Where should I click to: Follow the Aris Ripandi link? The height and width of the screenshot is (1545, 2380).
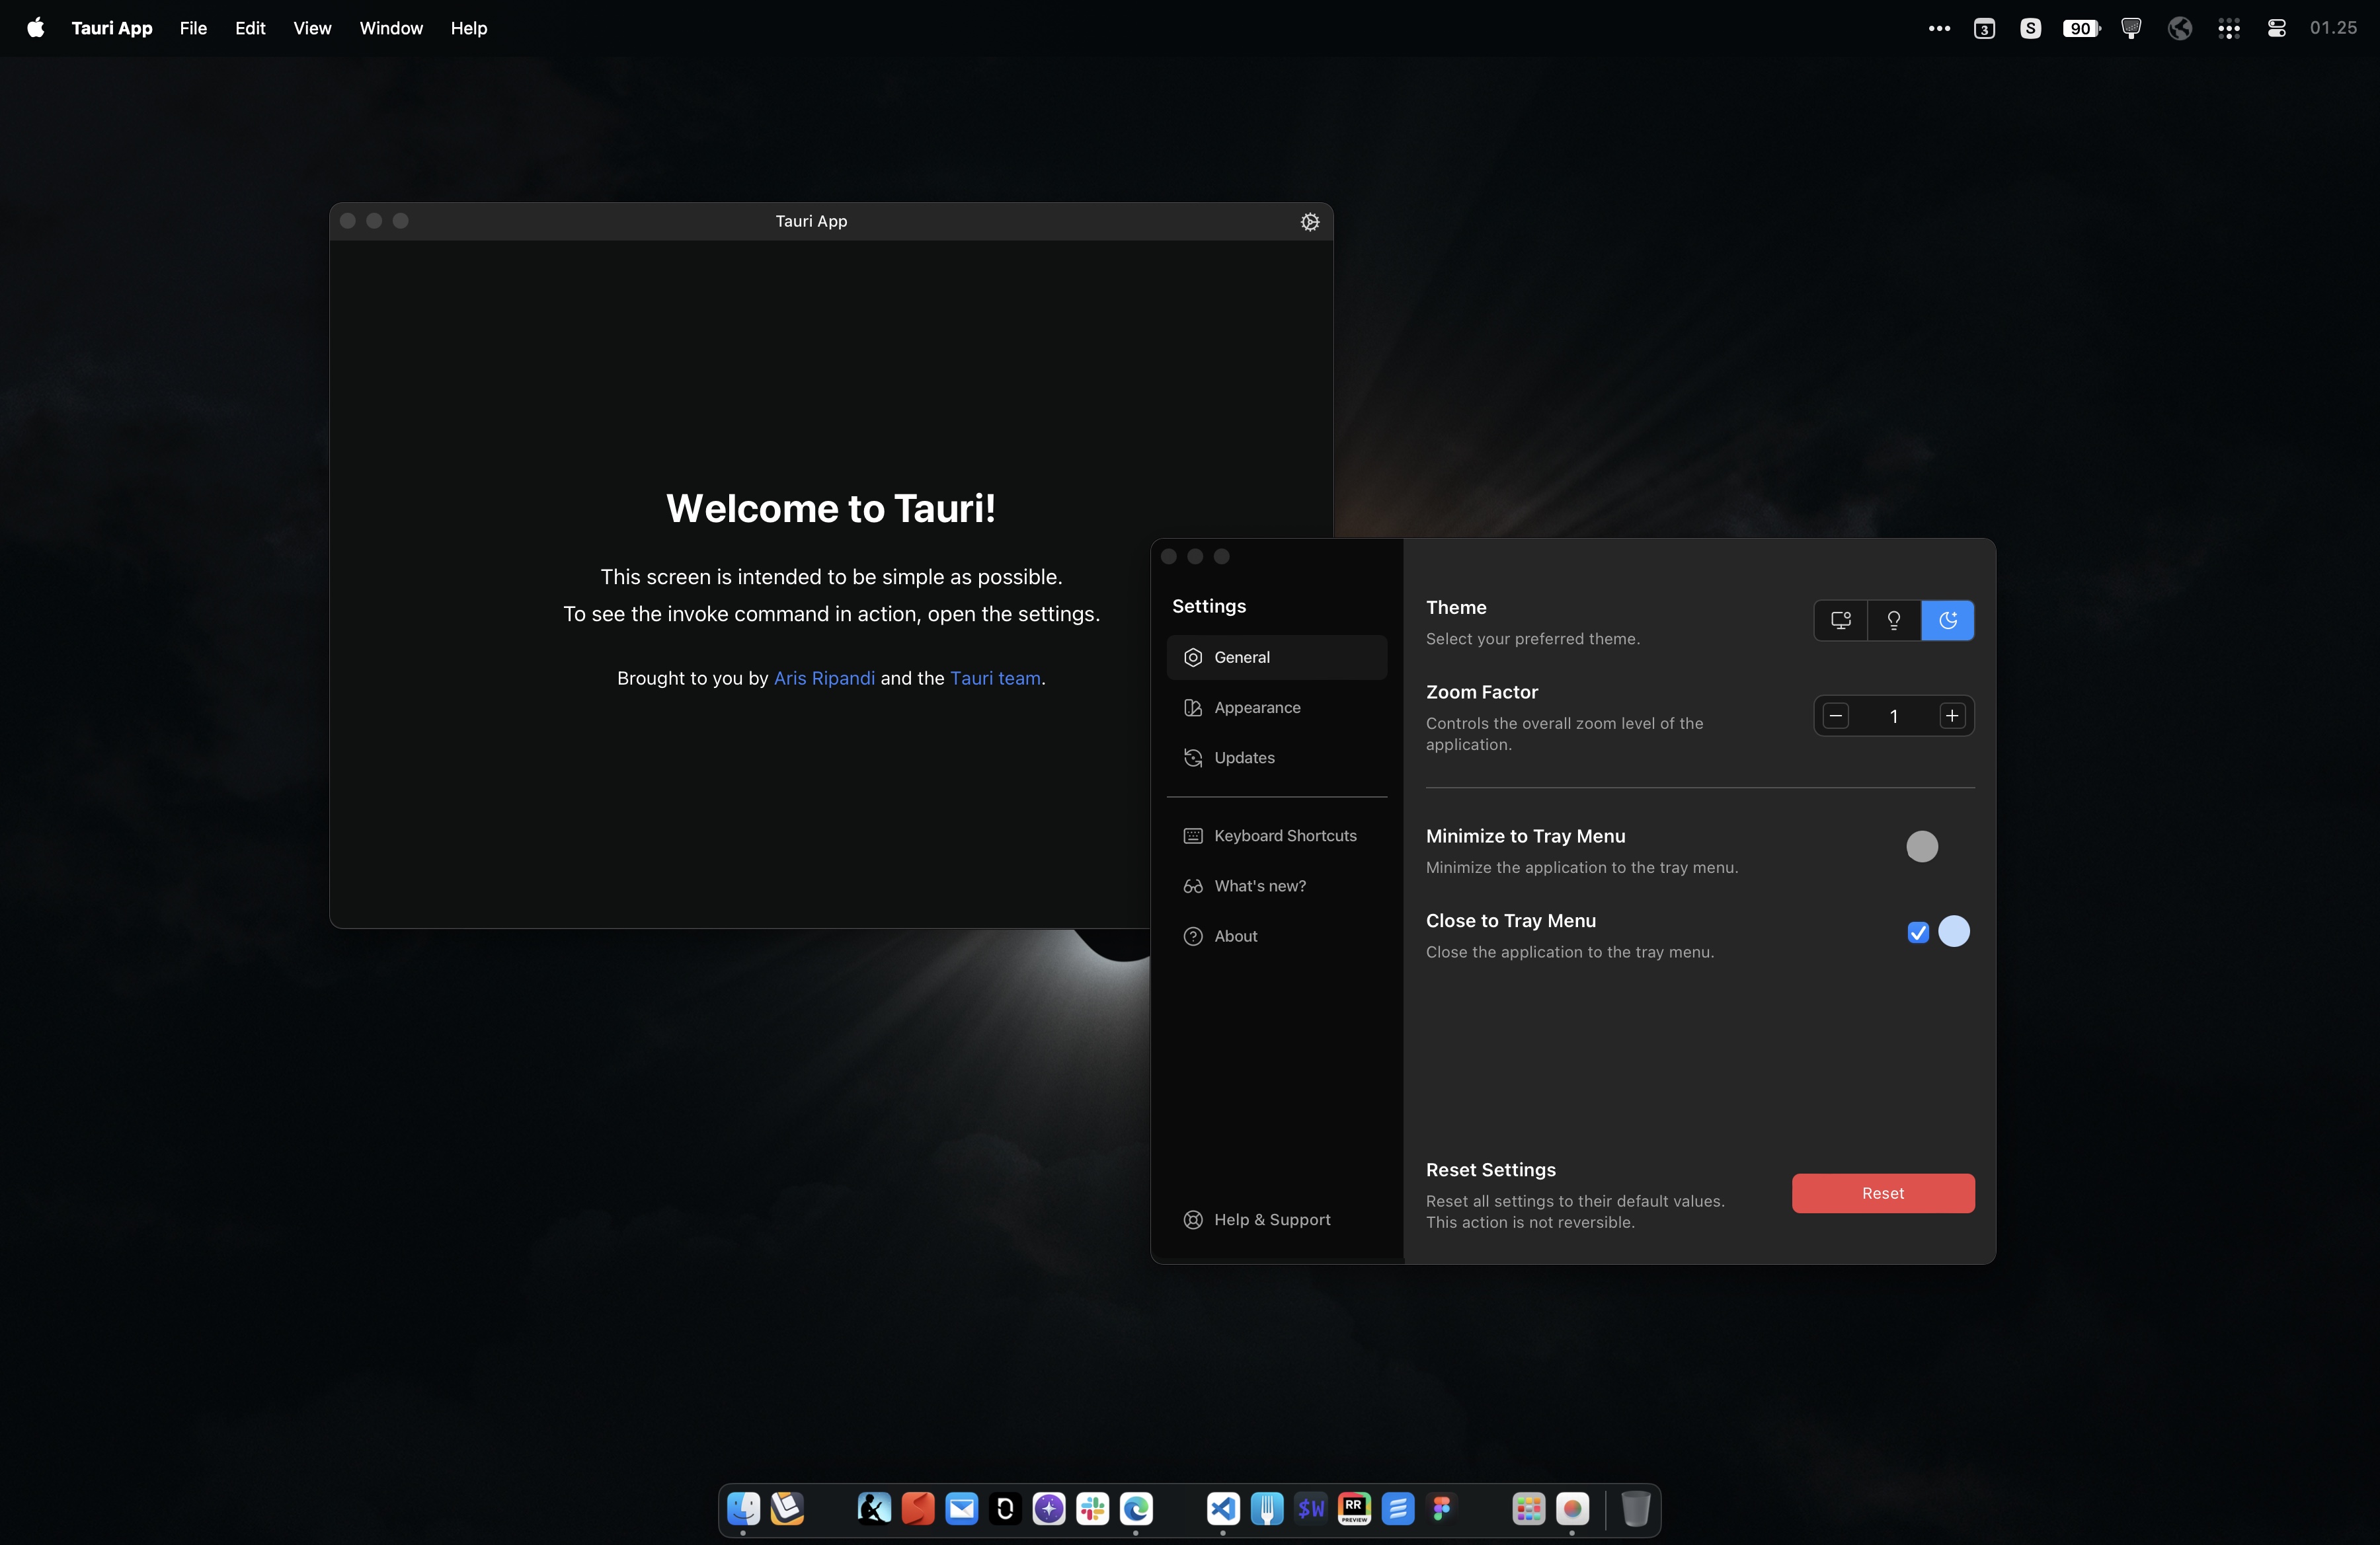coord(824,679)
